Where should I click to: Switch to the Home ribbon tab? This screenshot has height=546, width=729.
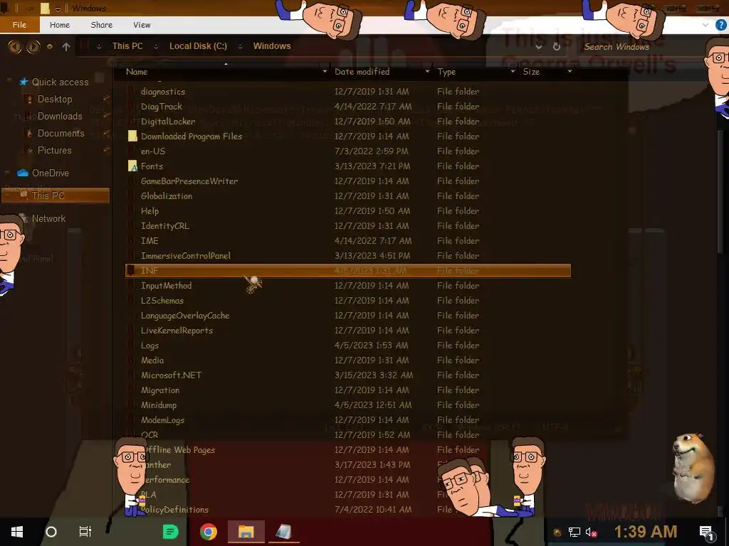pos(60,25)
